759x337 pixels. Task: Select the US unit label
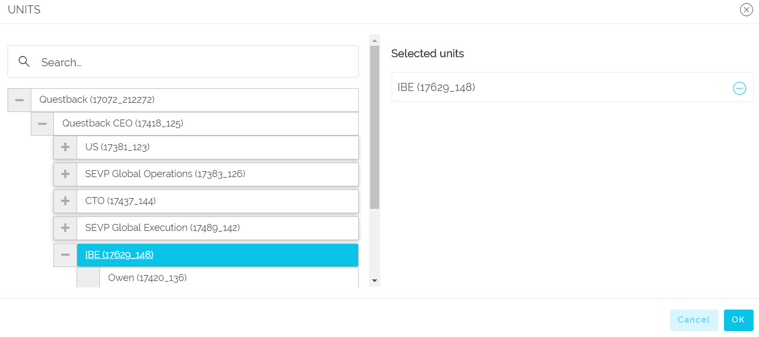click(117, 147)
